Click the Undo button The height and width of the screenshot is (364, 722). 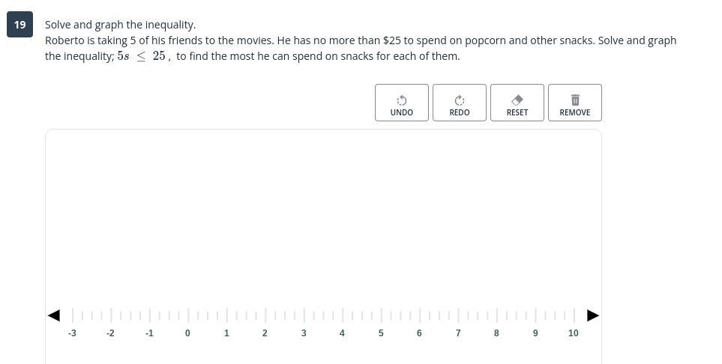402,103
